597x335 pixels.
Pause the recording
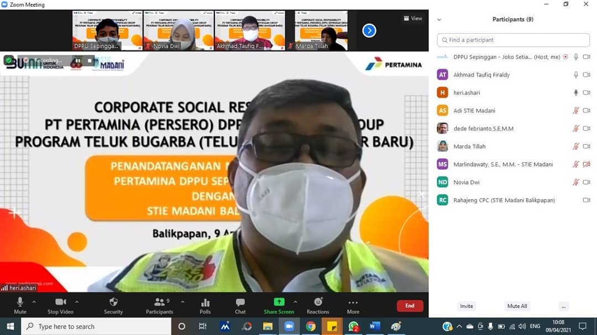(x=78, y=60)
